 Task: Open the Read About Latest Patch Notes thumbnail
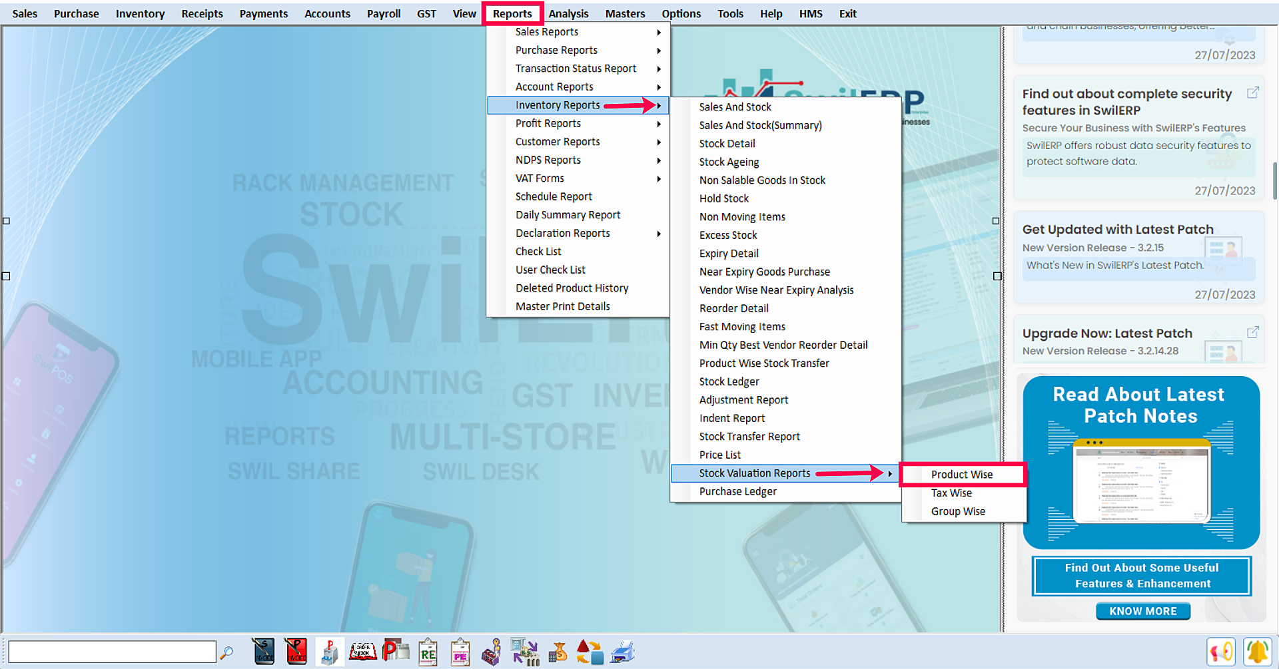tap(1141, 462)
